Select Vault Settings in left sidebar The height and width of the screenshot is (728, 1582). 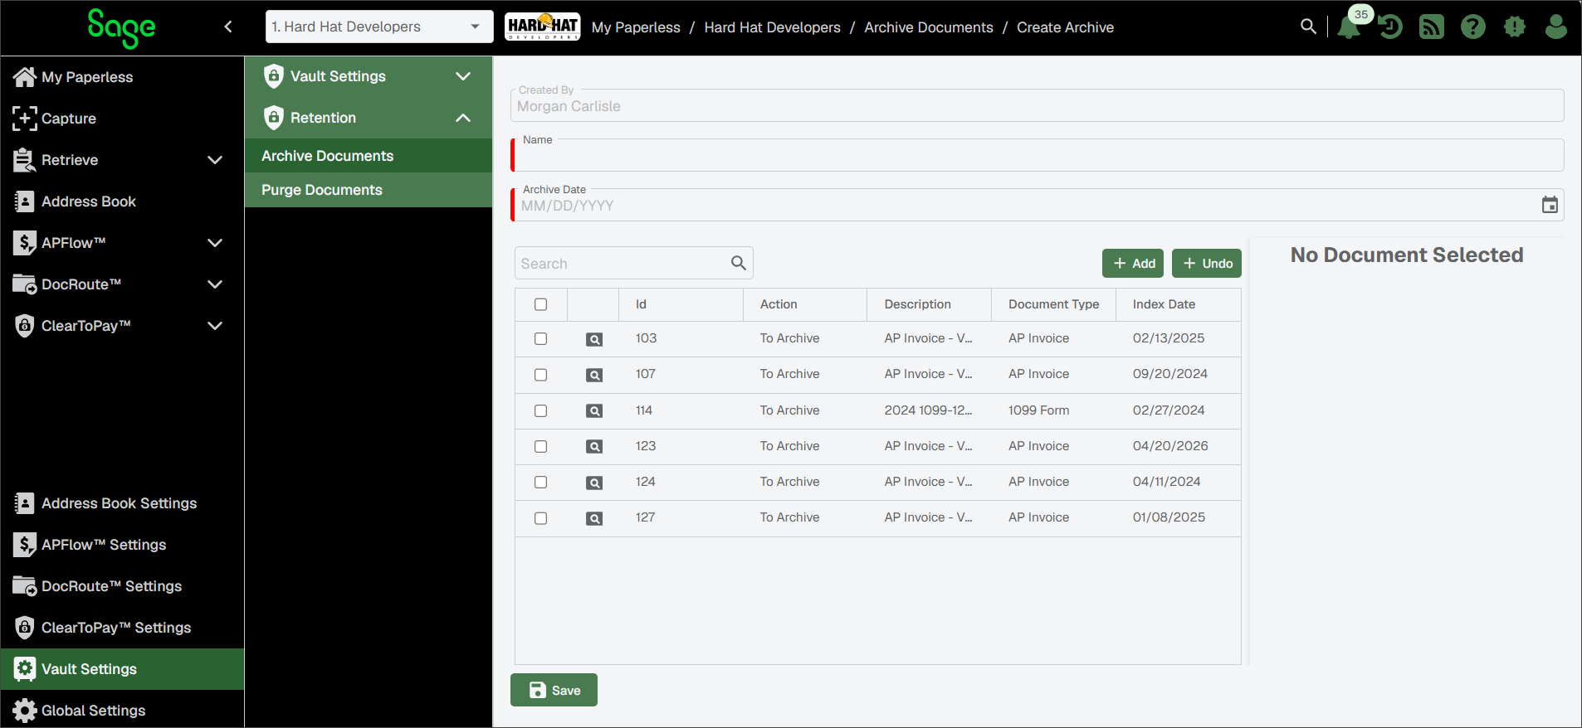122,669
